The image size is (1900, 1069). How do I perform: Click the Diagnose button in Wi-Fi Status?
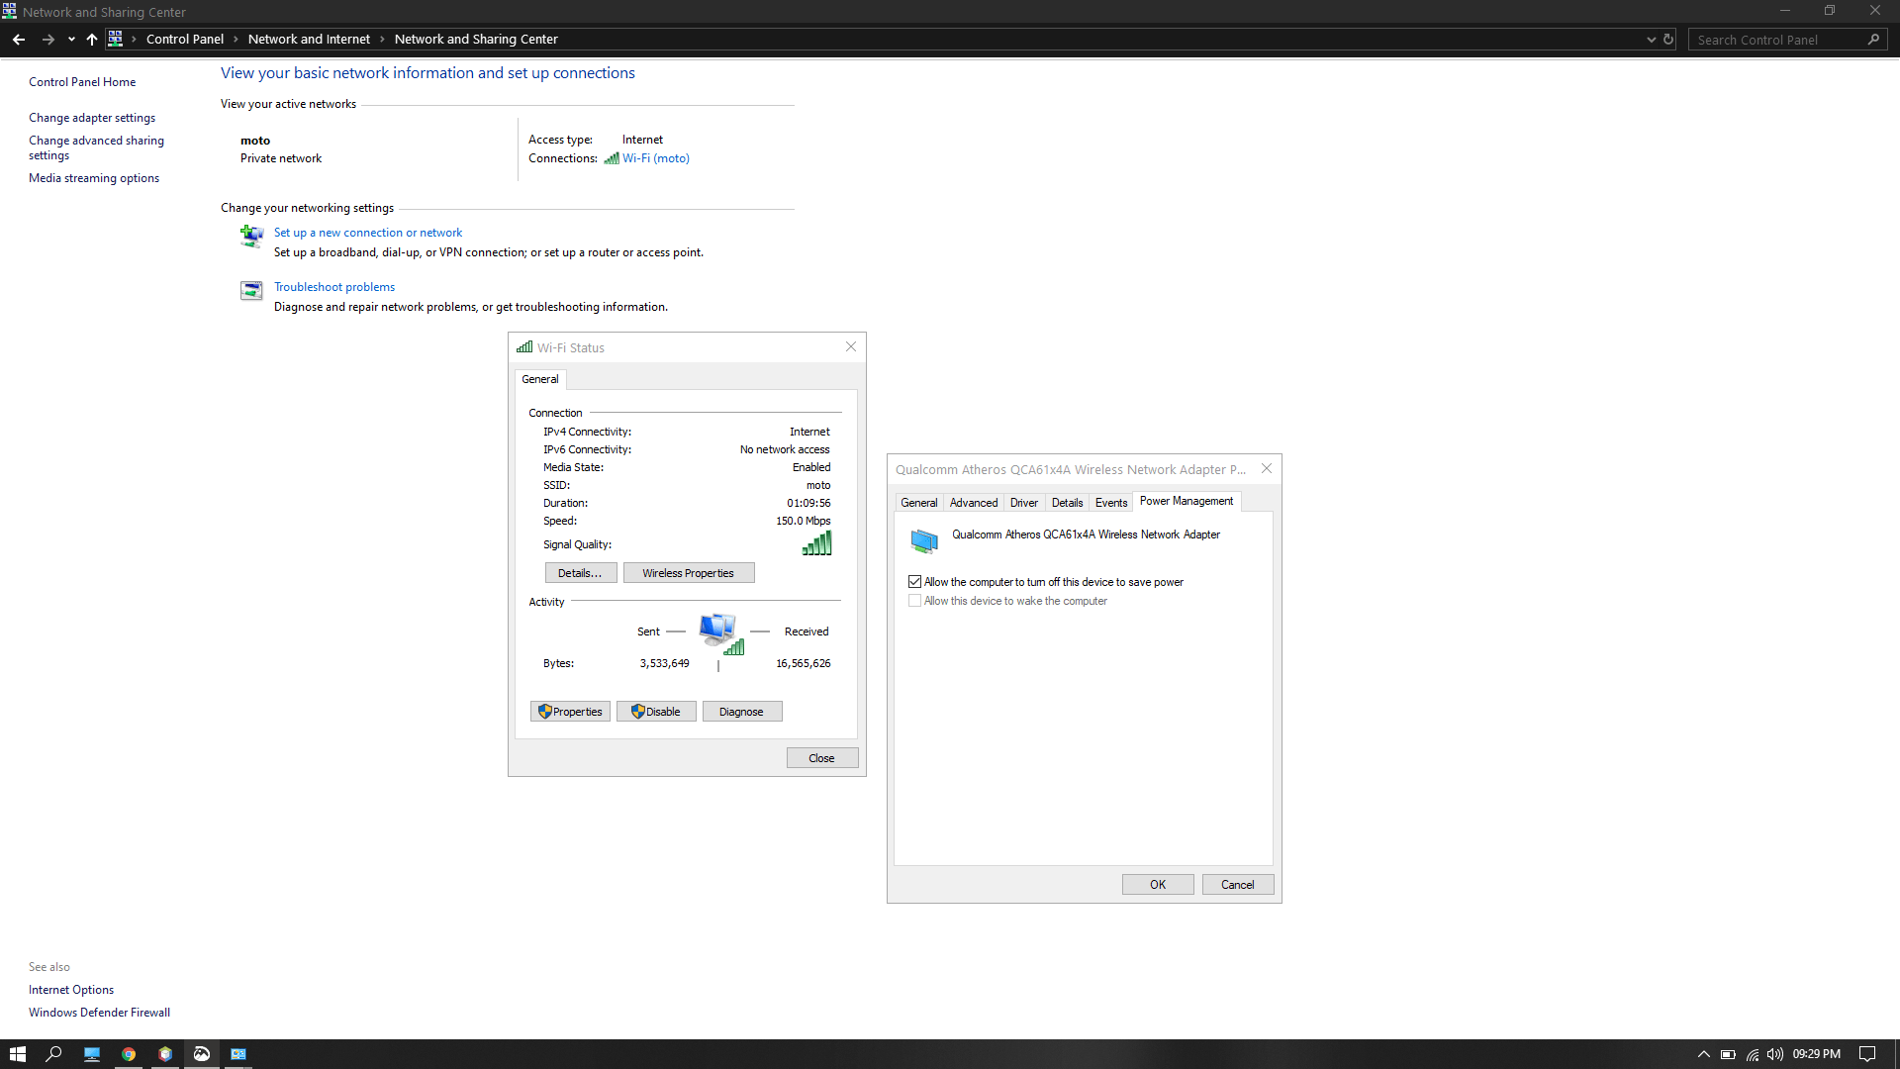tap(741, 712)
